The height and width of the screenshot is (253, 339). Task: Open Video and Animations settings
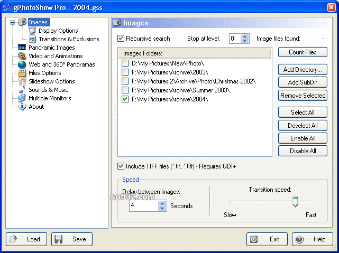pyautogui.click(x=56, y=56)
